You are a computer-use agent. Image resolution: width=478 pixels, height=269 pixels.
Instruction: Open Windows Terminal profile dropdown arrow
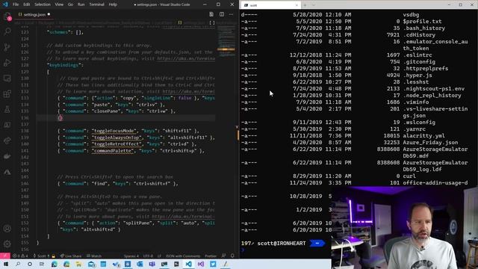[314, 5]
